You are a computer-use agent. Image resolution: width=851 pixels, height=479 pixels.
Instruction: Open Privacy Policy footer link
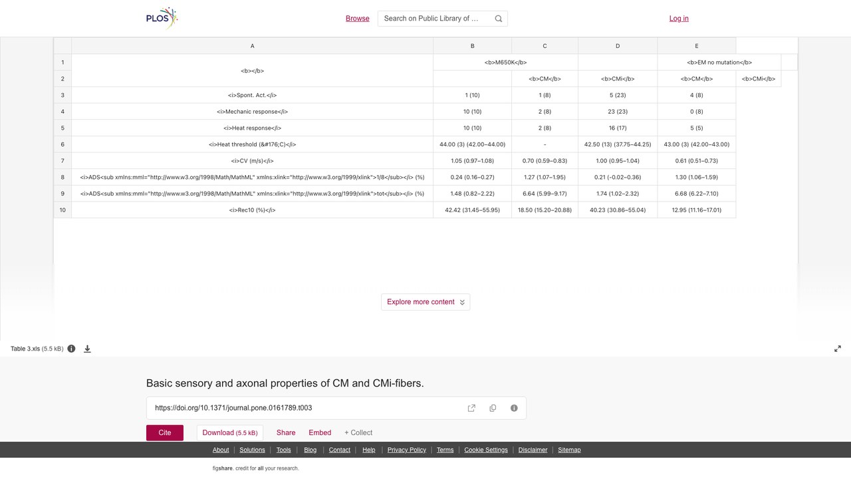tap(407, 450)
